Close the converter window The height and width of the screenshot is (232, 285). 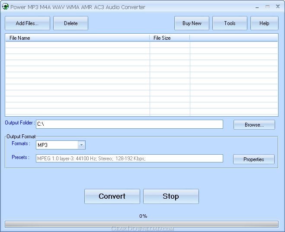click(278, 7)
